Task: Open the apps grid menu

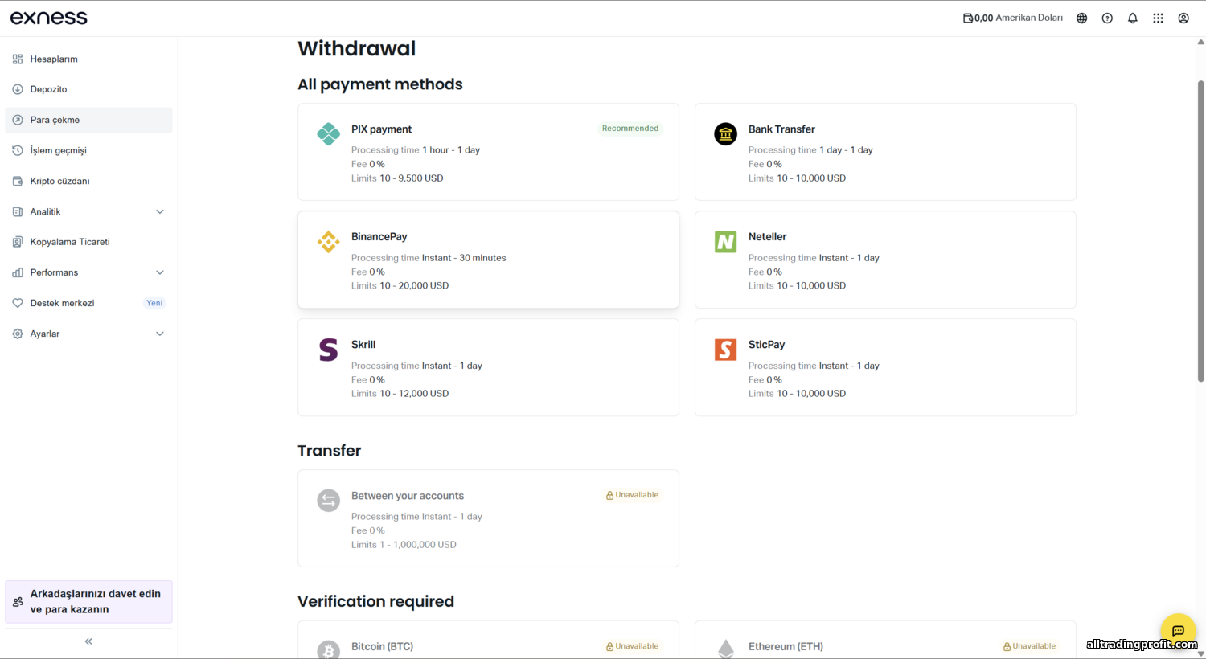Action: [1158, 18]
